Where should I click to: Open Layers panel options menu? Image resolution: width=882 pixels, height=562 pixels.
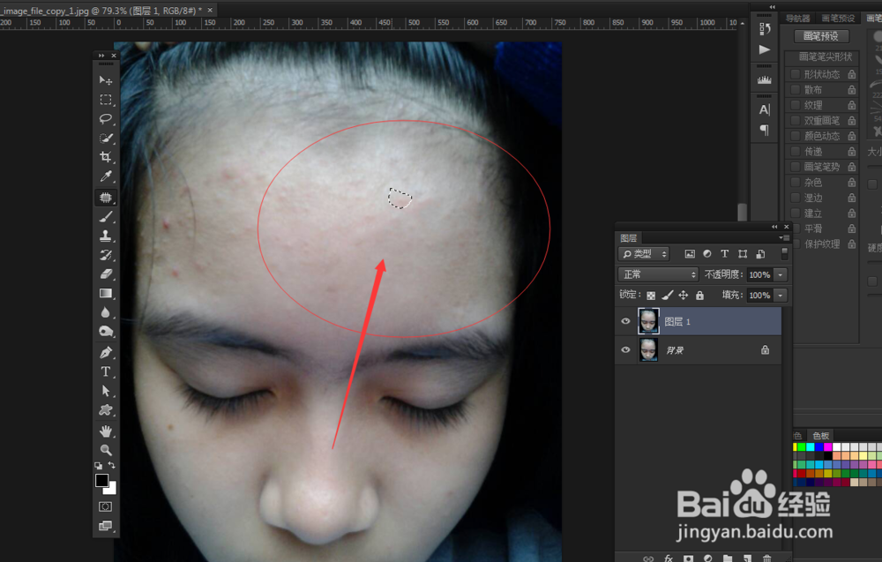pyautogui.click(x=785, y=238)
